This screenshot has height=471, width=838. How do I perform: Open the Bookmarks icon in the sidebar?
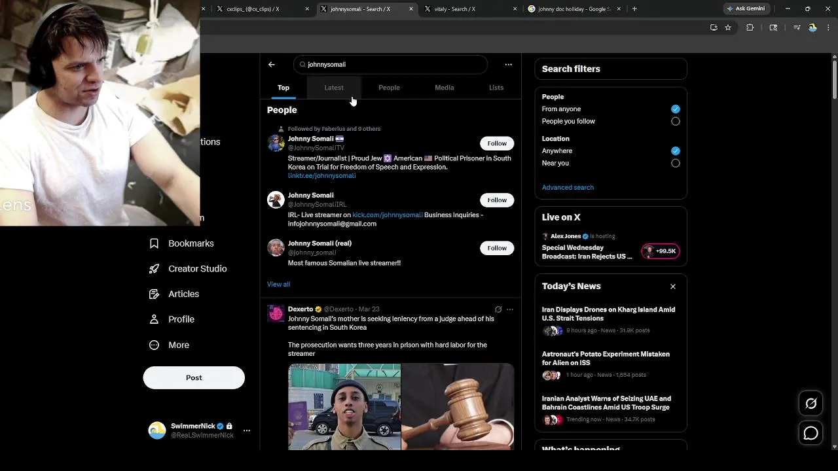coord(154,243)
